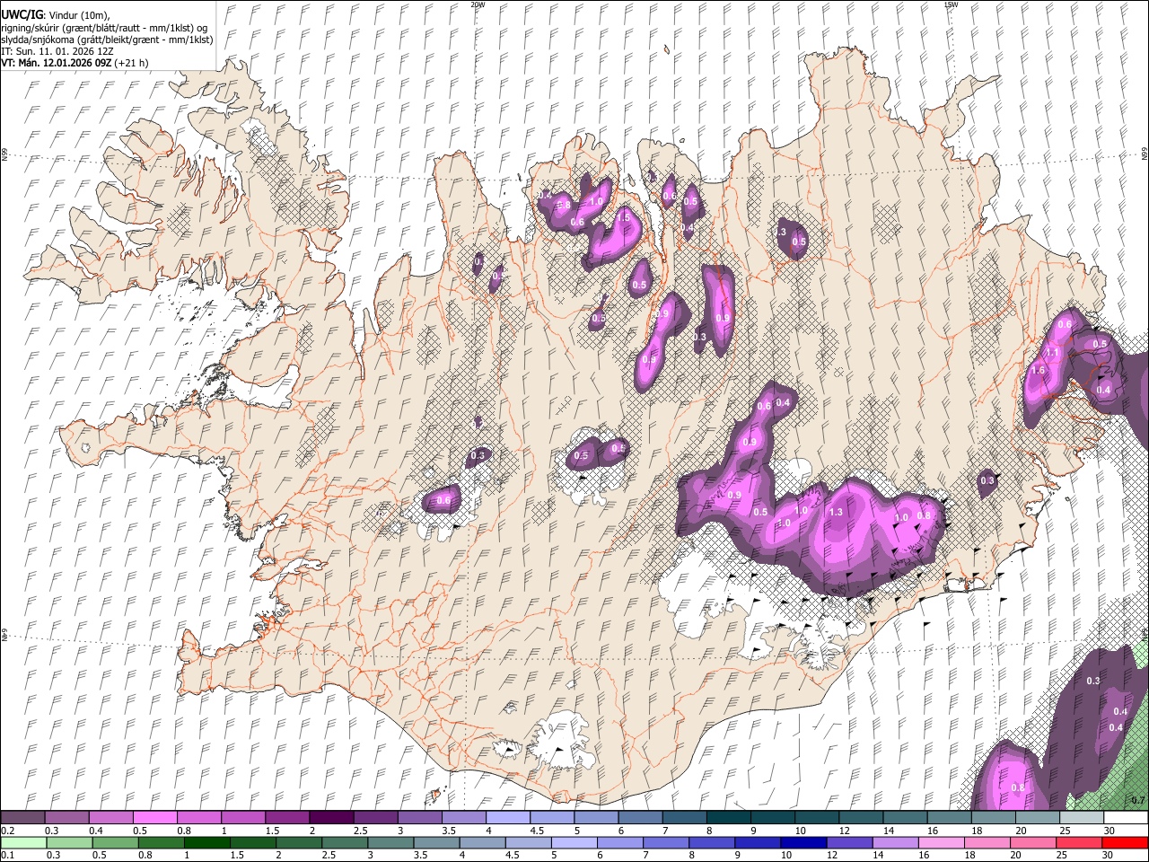This screenshot has height=862, width=1149.
Task: Click the 'VT: Mán. 12.01.2026 09Z (+21 h)' line
Action: 75,63
